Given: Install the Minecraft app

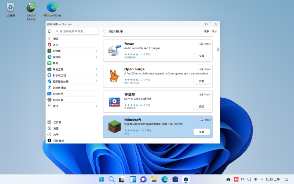Looking at the screenshot, I should click(x=201, y=132).
